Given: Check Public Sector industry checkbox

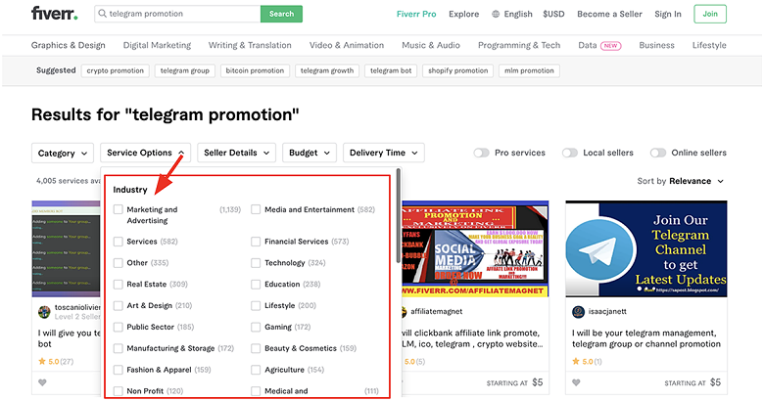Looking at the screenshot, I should pos(118,327).
